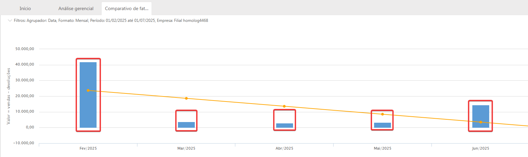The width and height of the screenshot is (528, 157).
Task: Click the Mar/2025 axis label
Action: 186,148
